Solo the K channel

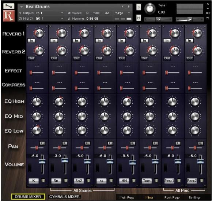pos(43,181)
